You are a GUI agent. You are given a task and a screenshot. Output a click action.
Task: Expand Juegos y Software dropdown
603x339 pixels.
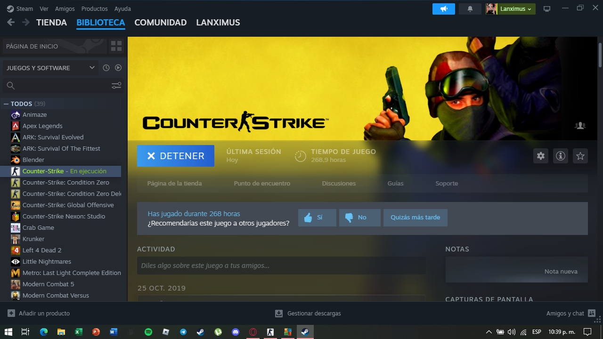[92, 68]
